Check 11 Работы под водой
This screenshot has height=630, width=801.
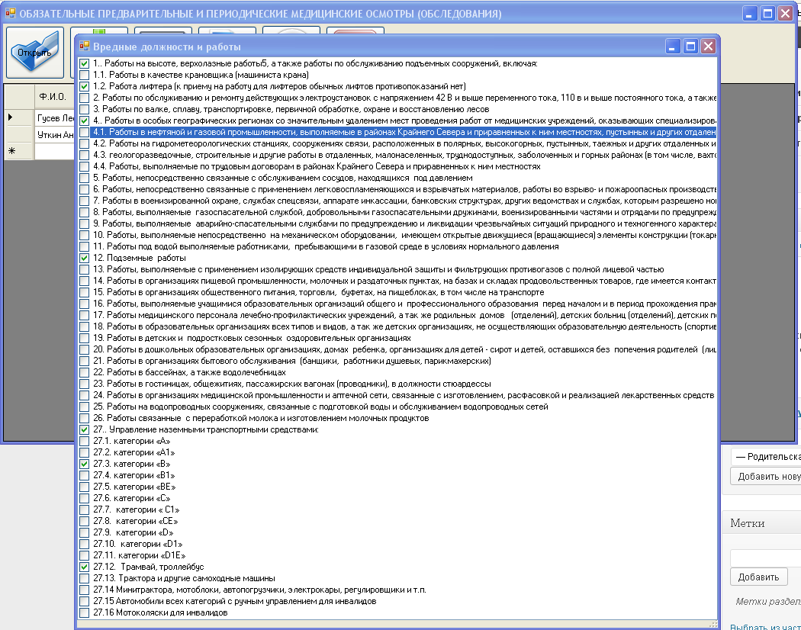(84, 247)
